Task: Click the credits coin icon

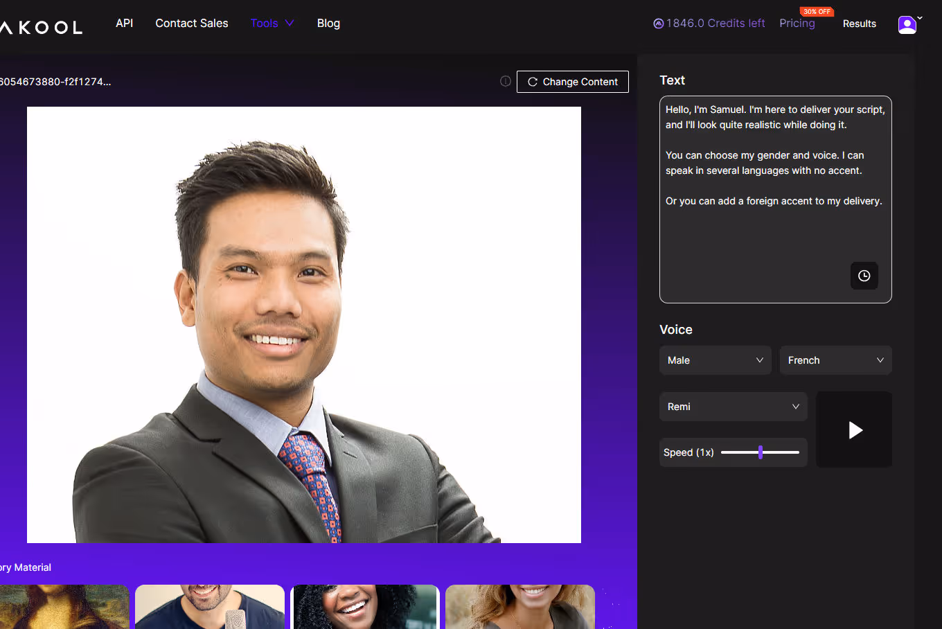Action: point(658,24)
